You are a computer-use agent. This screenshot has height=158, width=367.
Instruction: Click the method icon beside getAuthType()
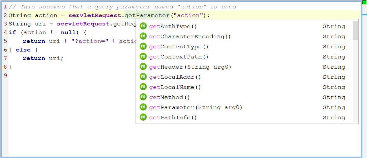point(143,26)
